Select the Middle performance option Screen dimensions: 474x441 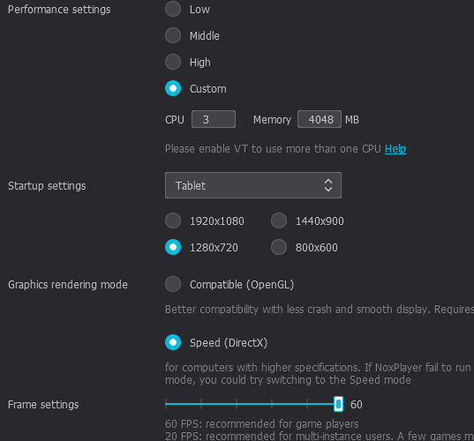[x=173, y=35]
